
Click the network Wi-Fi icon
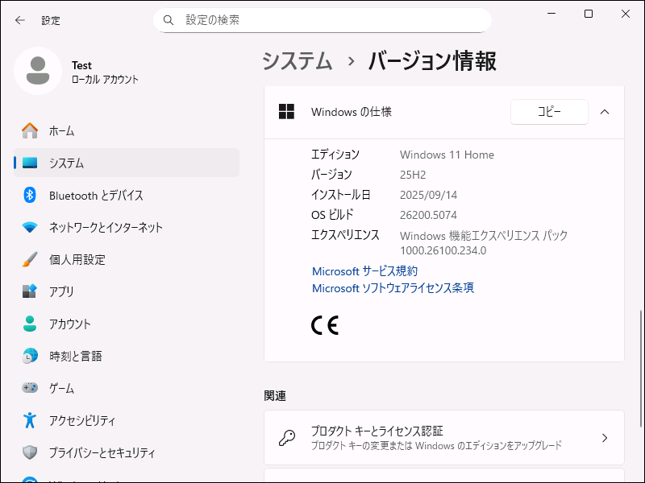(30, 227)
